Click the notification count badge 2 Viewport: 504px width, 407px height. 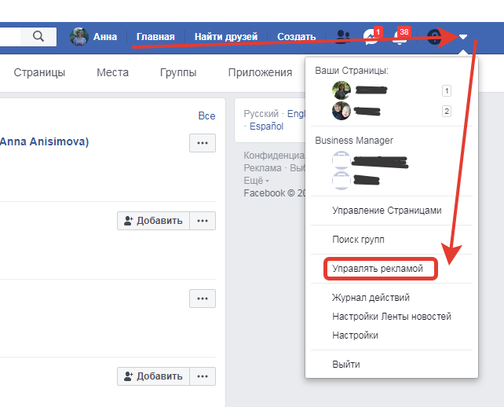point(447,112)
